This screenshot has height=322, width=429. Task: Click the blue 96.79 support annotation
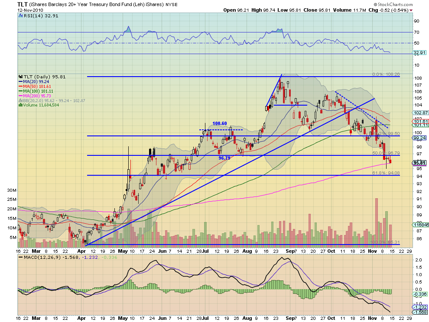[224, 158]
